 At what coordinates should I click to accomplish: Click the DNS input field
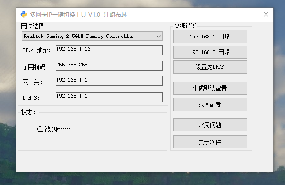pyautogui.click(x=109, y=97)
